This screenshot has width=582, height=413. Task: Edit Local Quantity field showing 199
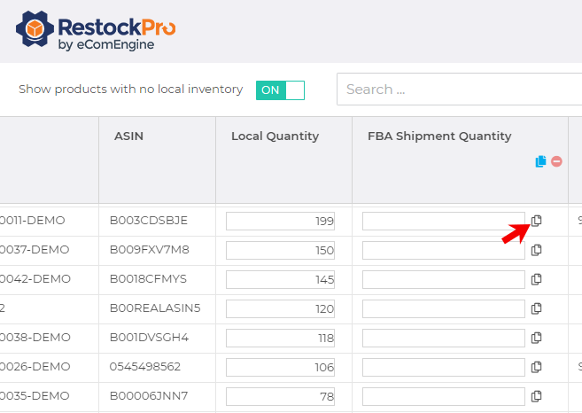tap(280, 221)
